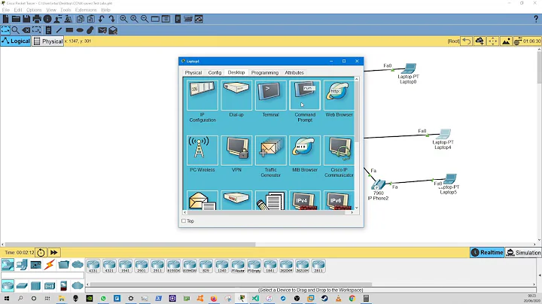Open the Physical tab in Laptop4
542x304 pixels.
(193, 72)
